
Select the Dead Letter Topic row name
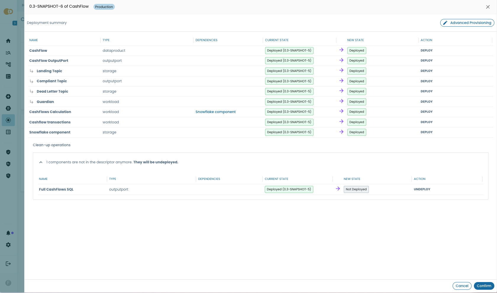[x=52, y=91]
